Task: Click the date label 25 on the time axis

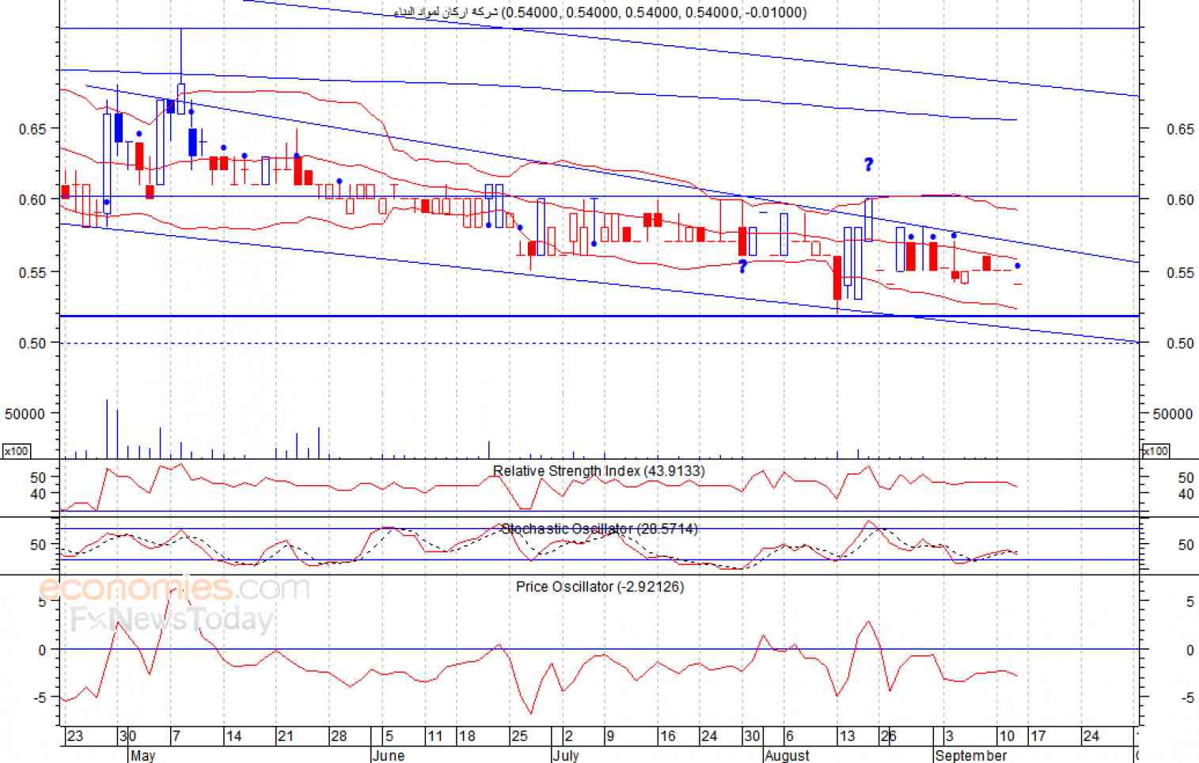Action: (519, 736)
